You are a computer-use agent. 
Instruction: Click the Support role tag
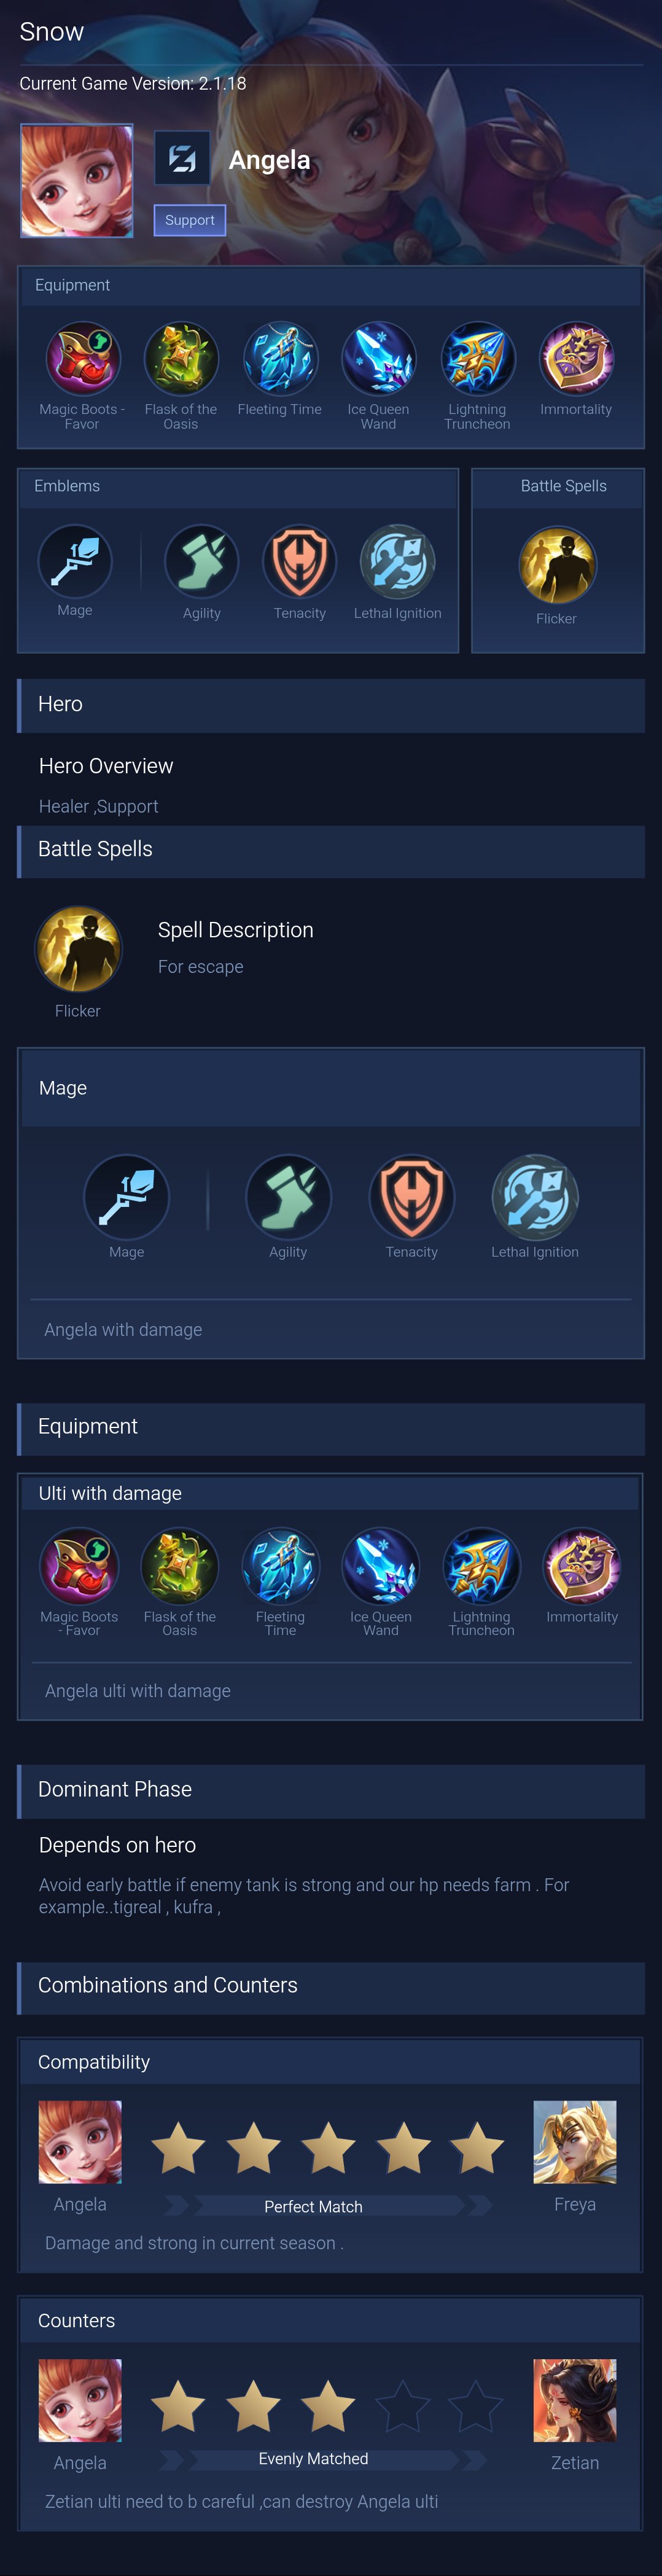coord(190,220)
